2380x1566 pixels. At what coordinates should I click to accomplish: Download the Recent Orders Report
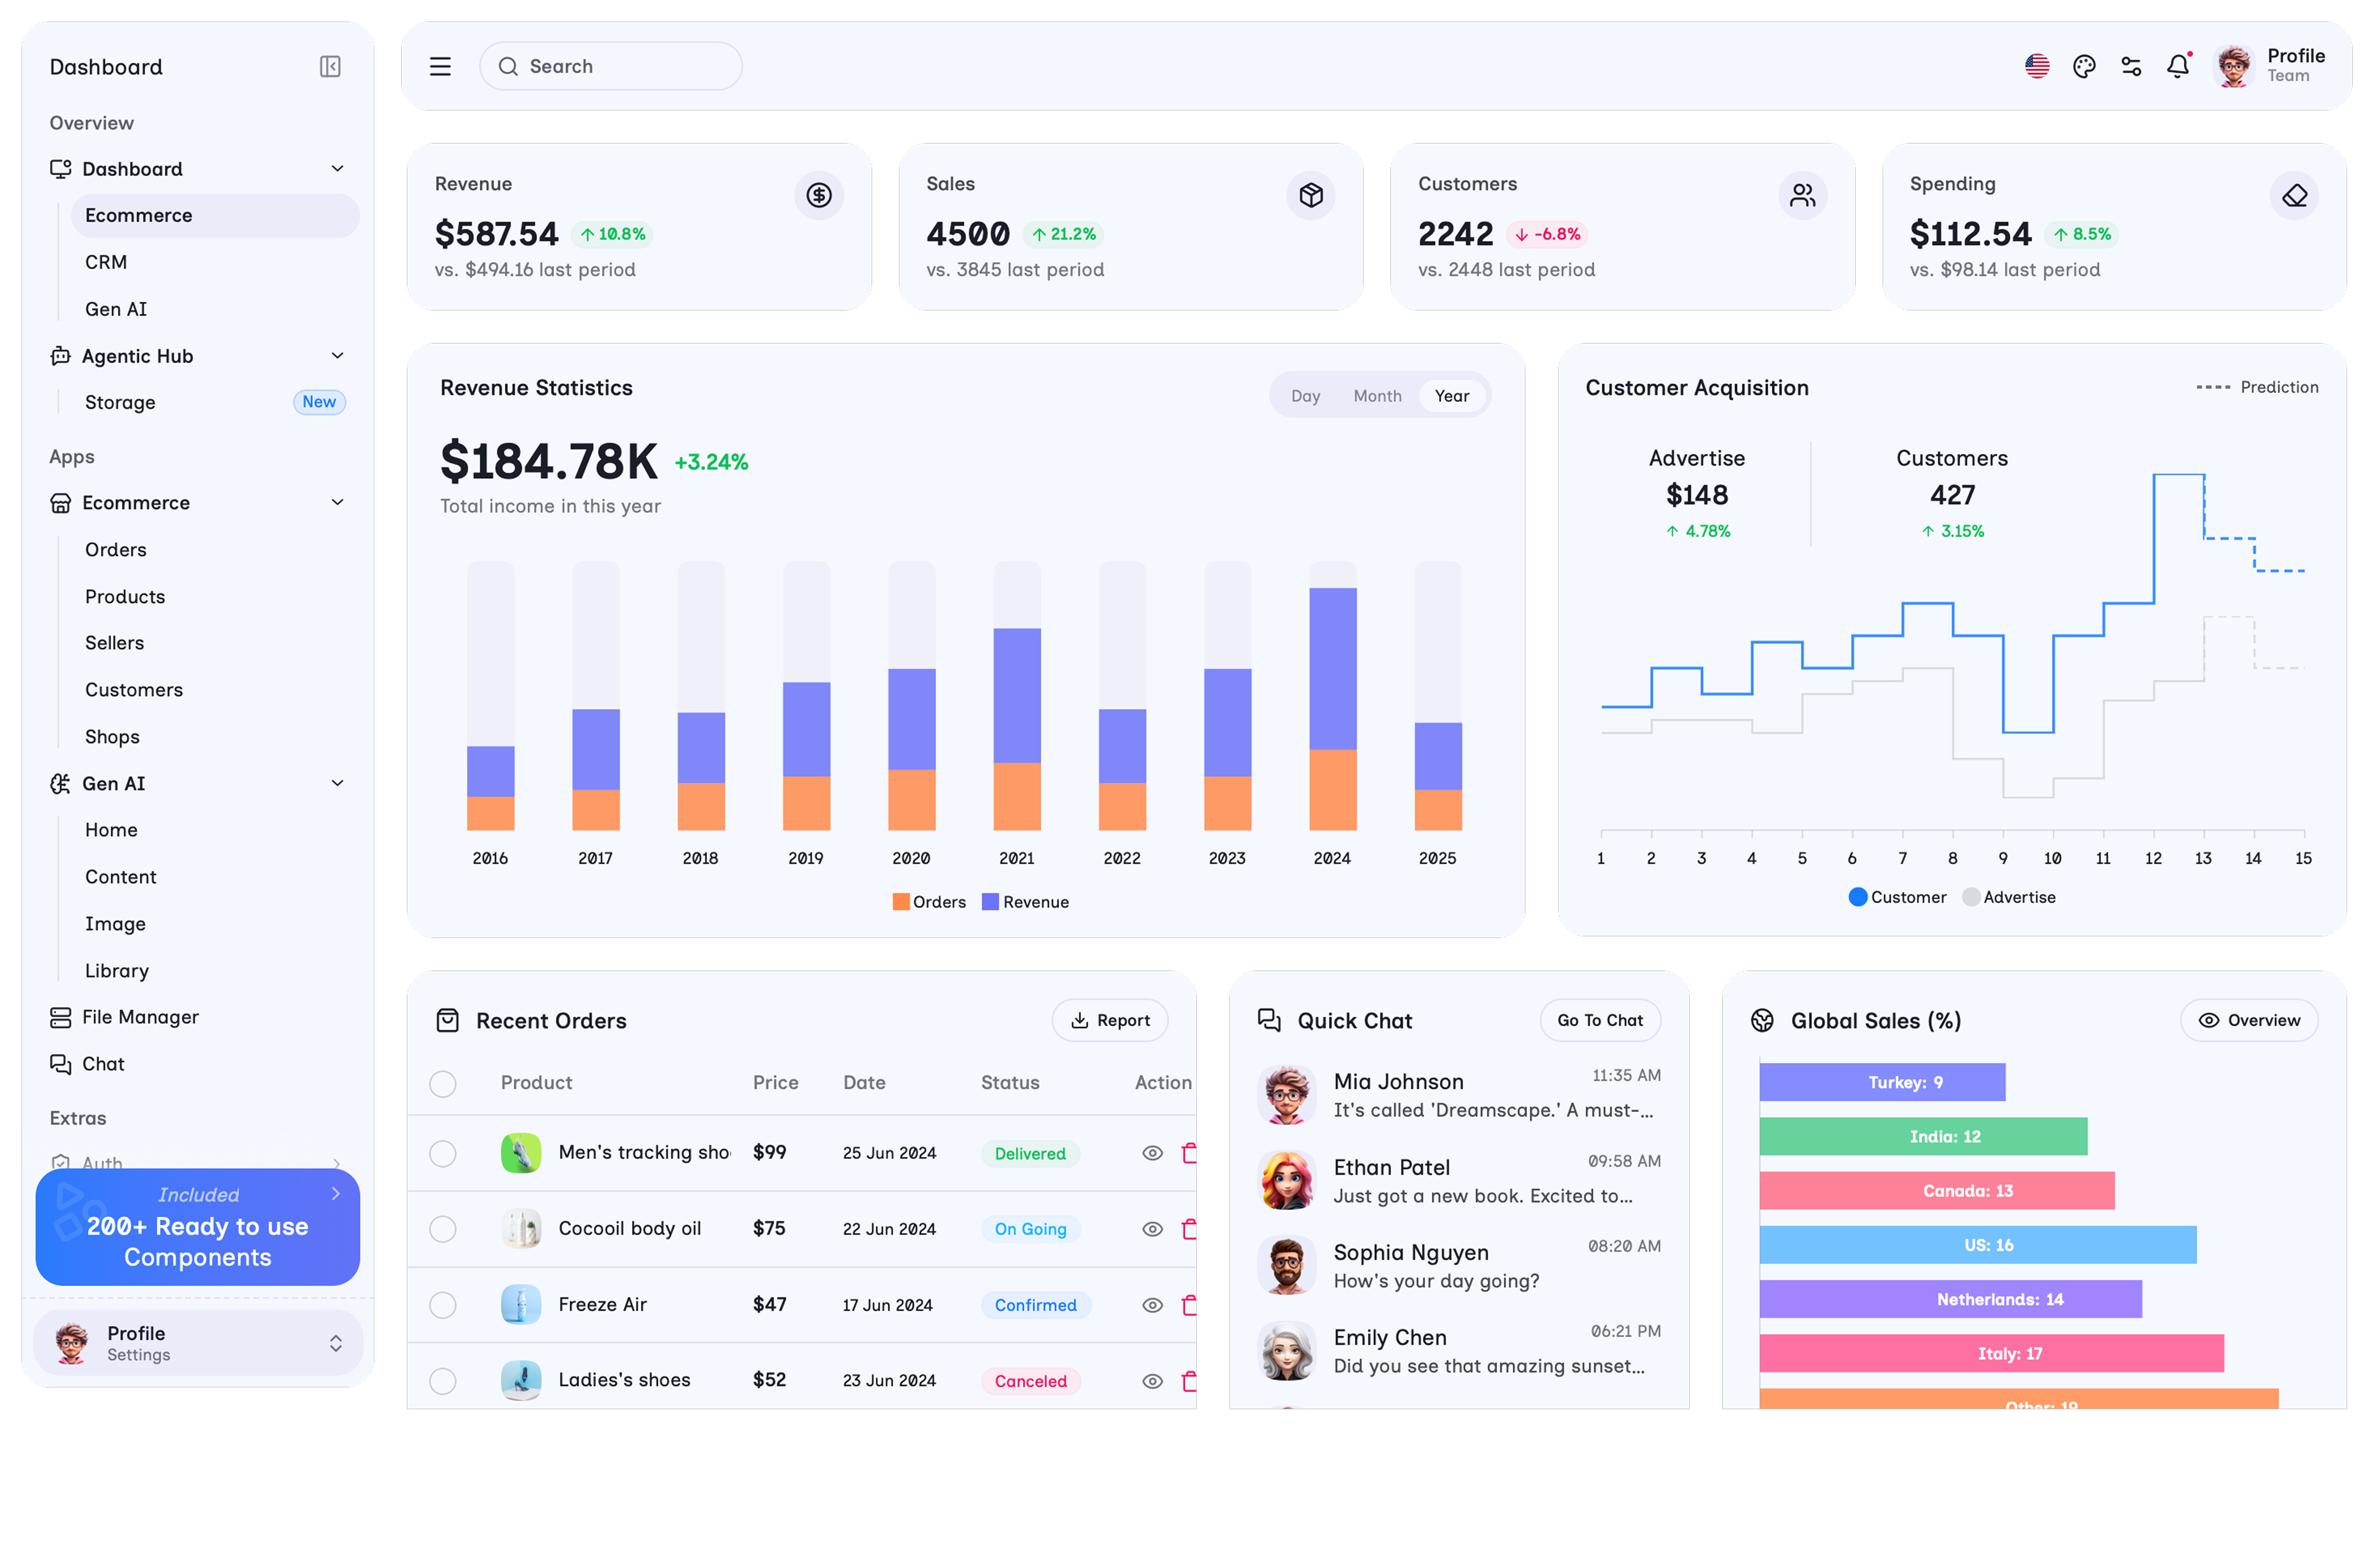[1110, 1020]
